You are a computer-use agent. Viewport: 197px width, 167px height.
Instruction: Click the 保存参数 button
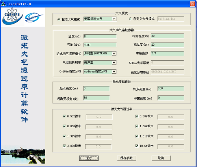(126, 158)
